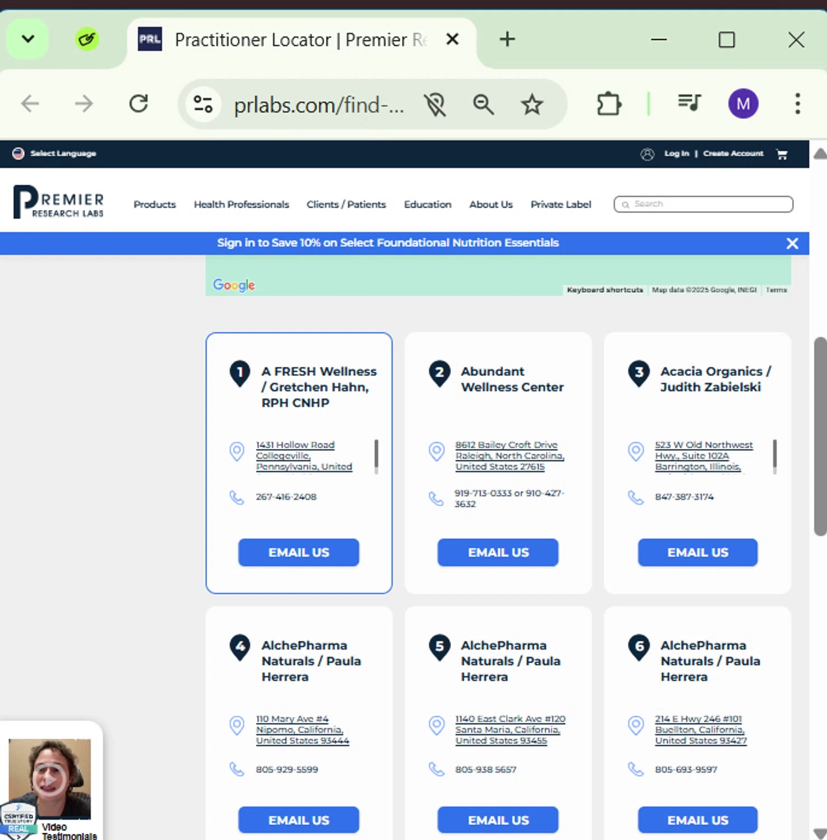Screen dimensions: 827x840
Task: Open Health Professionals menu
Action: click(241, 204)
